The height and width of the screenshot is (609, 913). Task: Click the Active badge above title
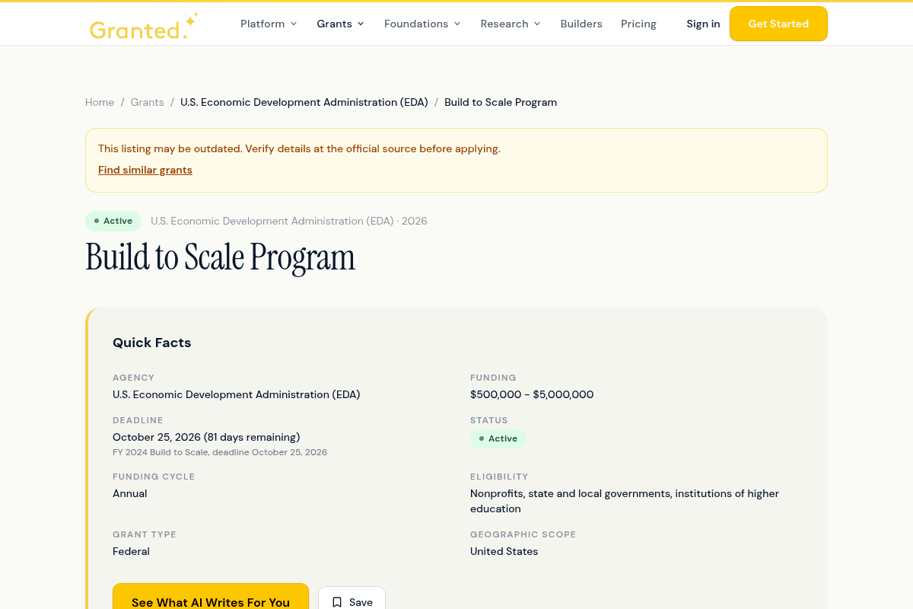click(x=113, y=221)
